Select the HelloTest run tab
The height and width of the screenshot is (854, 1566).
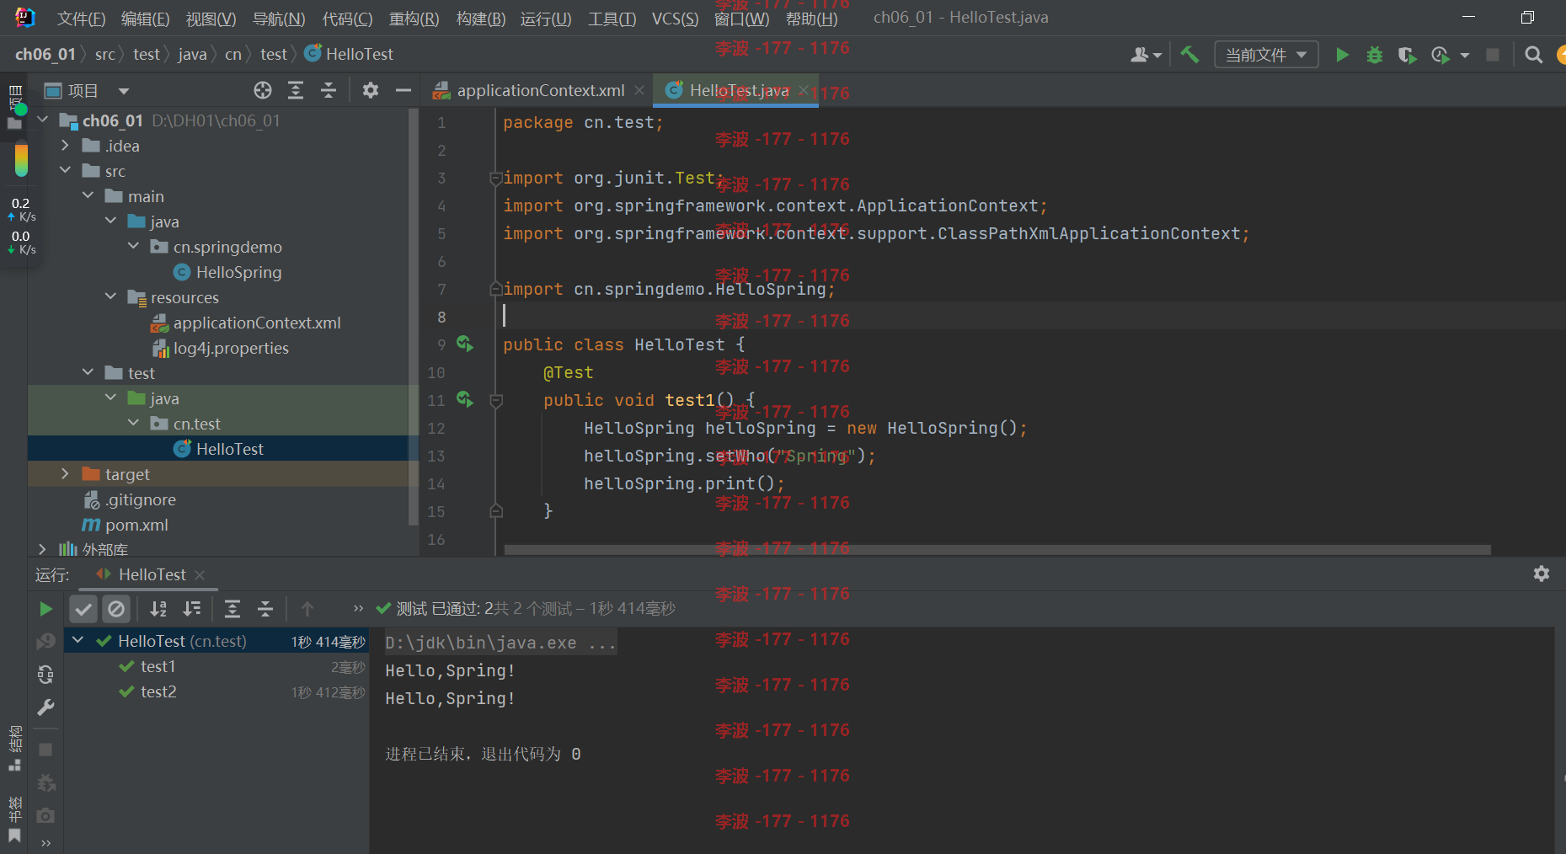[x=152, y=574]
